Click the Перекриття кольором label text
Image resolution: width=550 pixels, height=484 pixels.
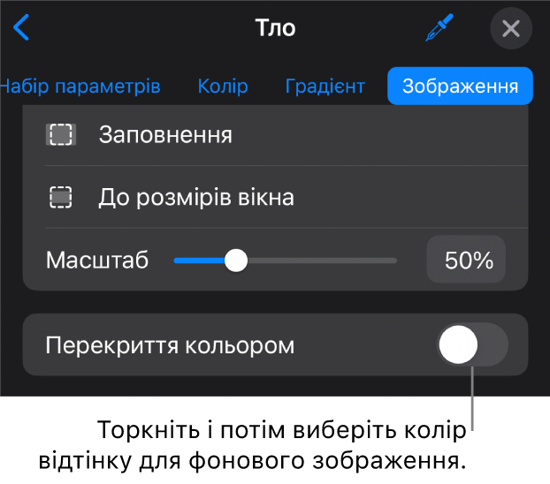(x=170, y=346)
